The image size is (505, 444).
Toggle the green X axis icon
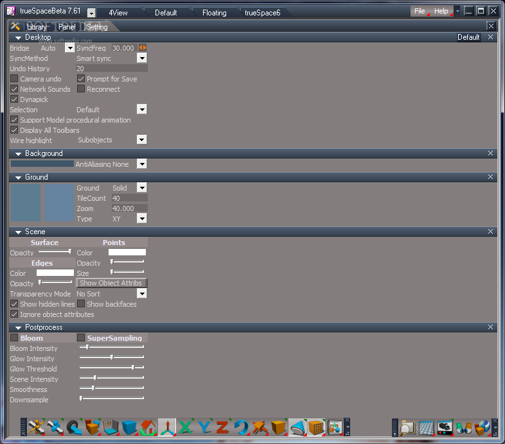186,427
